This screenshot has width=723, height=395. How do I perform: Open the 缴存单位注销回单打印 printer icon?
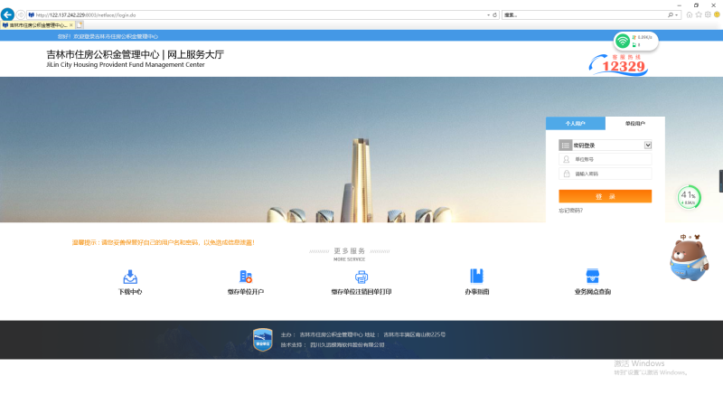361,277
